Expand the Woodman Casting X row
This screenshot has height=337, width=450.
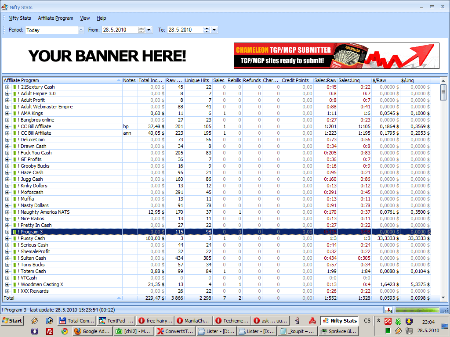point(7,285)
